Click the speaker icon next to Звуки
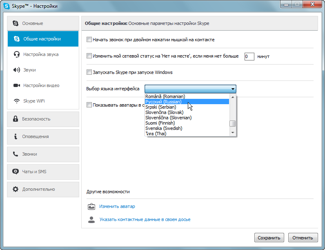 [x=16, y=70]
